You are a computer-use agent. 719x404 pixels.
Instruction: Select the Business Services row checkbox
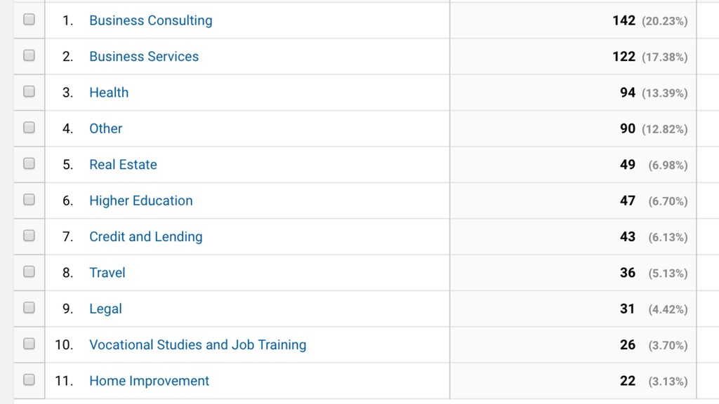[x=29, y=55]
